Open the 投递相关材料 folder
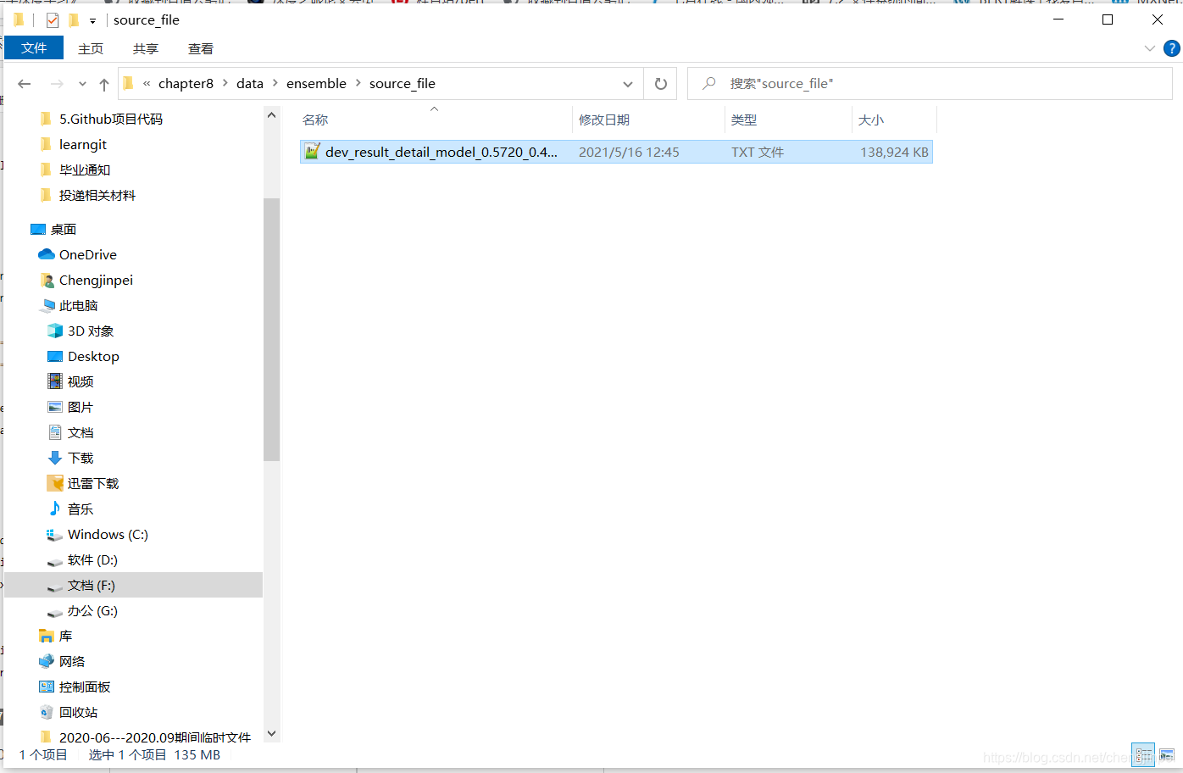1183x773 pixels. click(x=97, y=196)
